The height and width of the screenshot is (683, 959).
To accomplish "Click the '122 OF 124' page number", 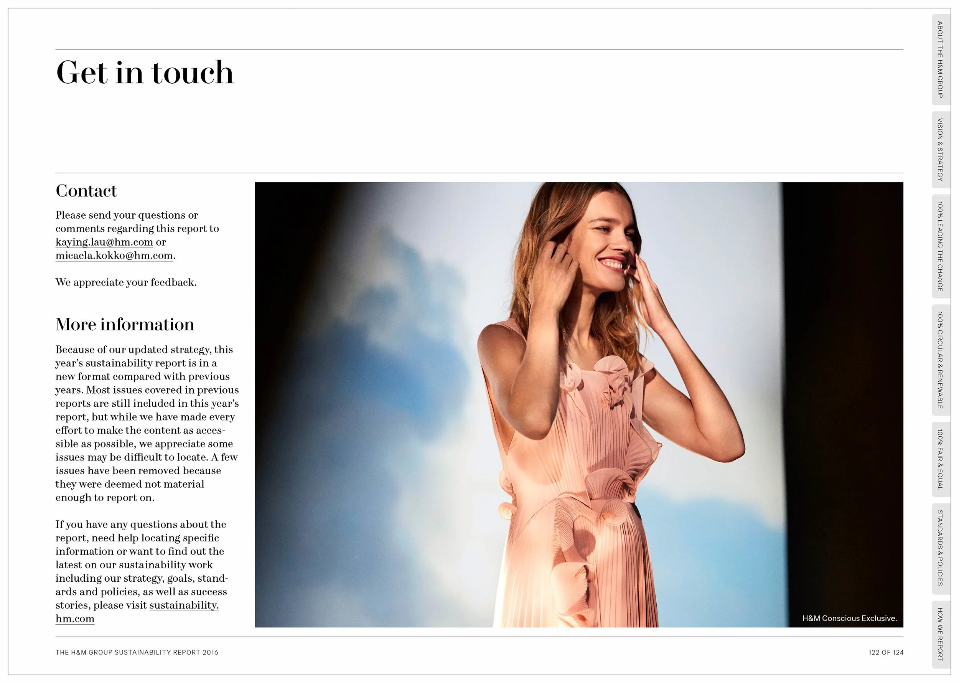I will pyautogui.click(x=885, y=652).
